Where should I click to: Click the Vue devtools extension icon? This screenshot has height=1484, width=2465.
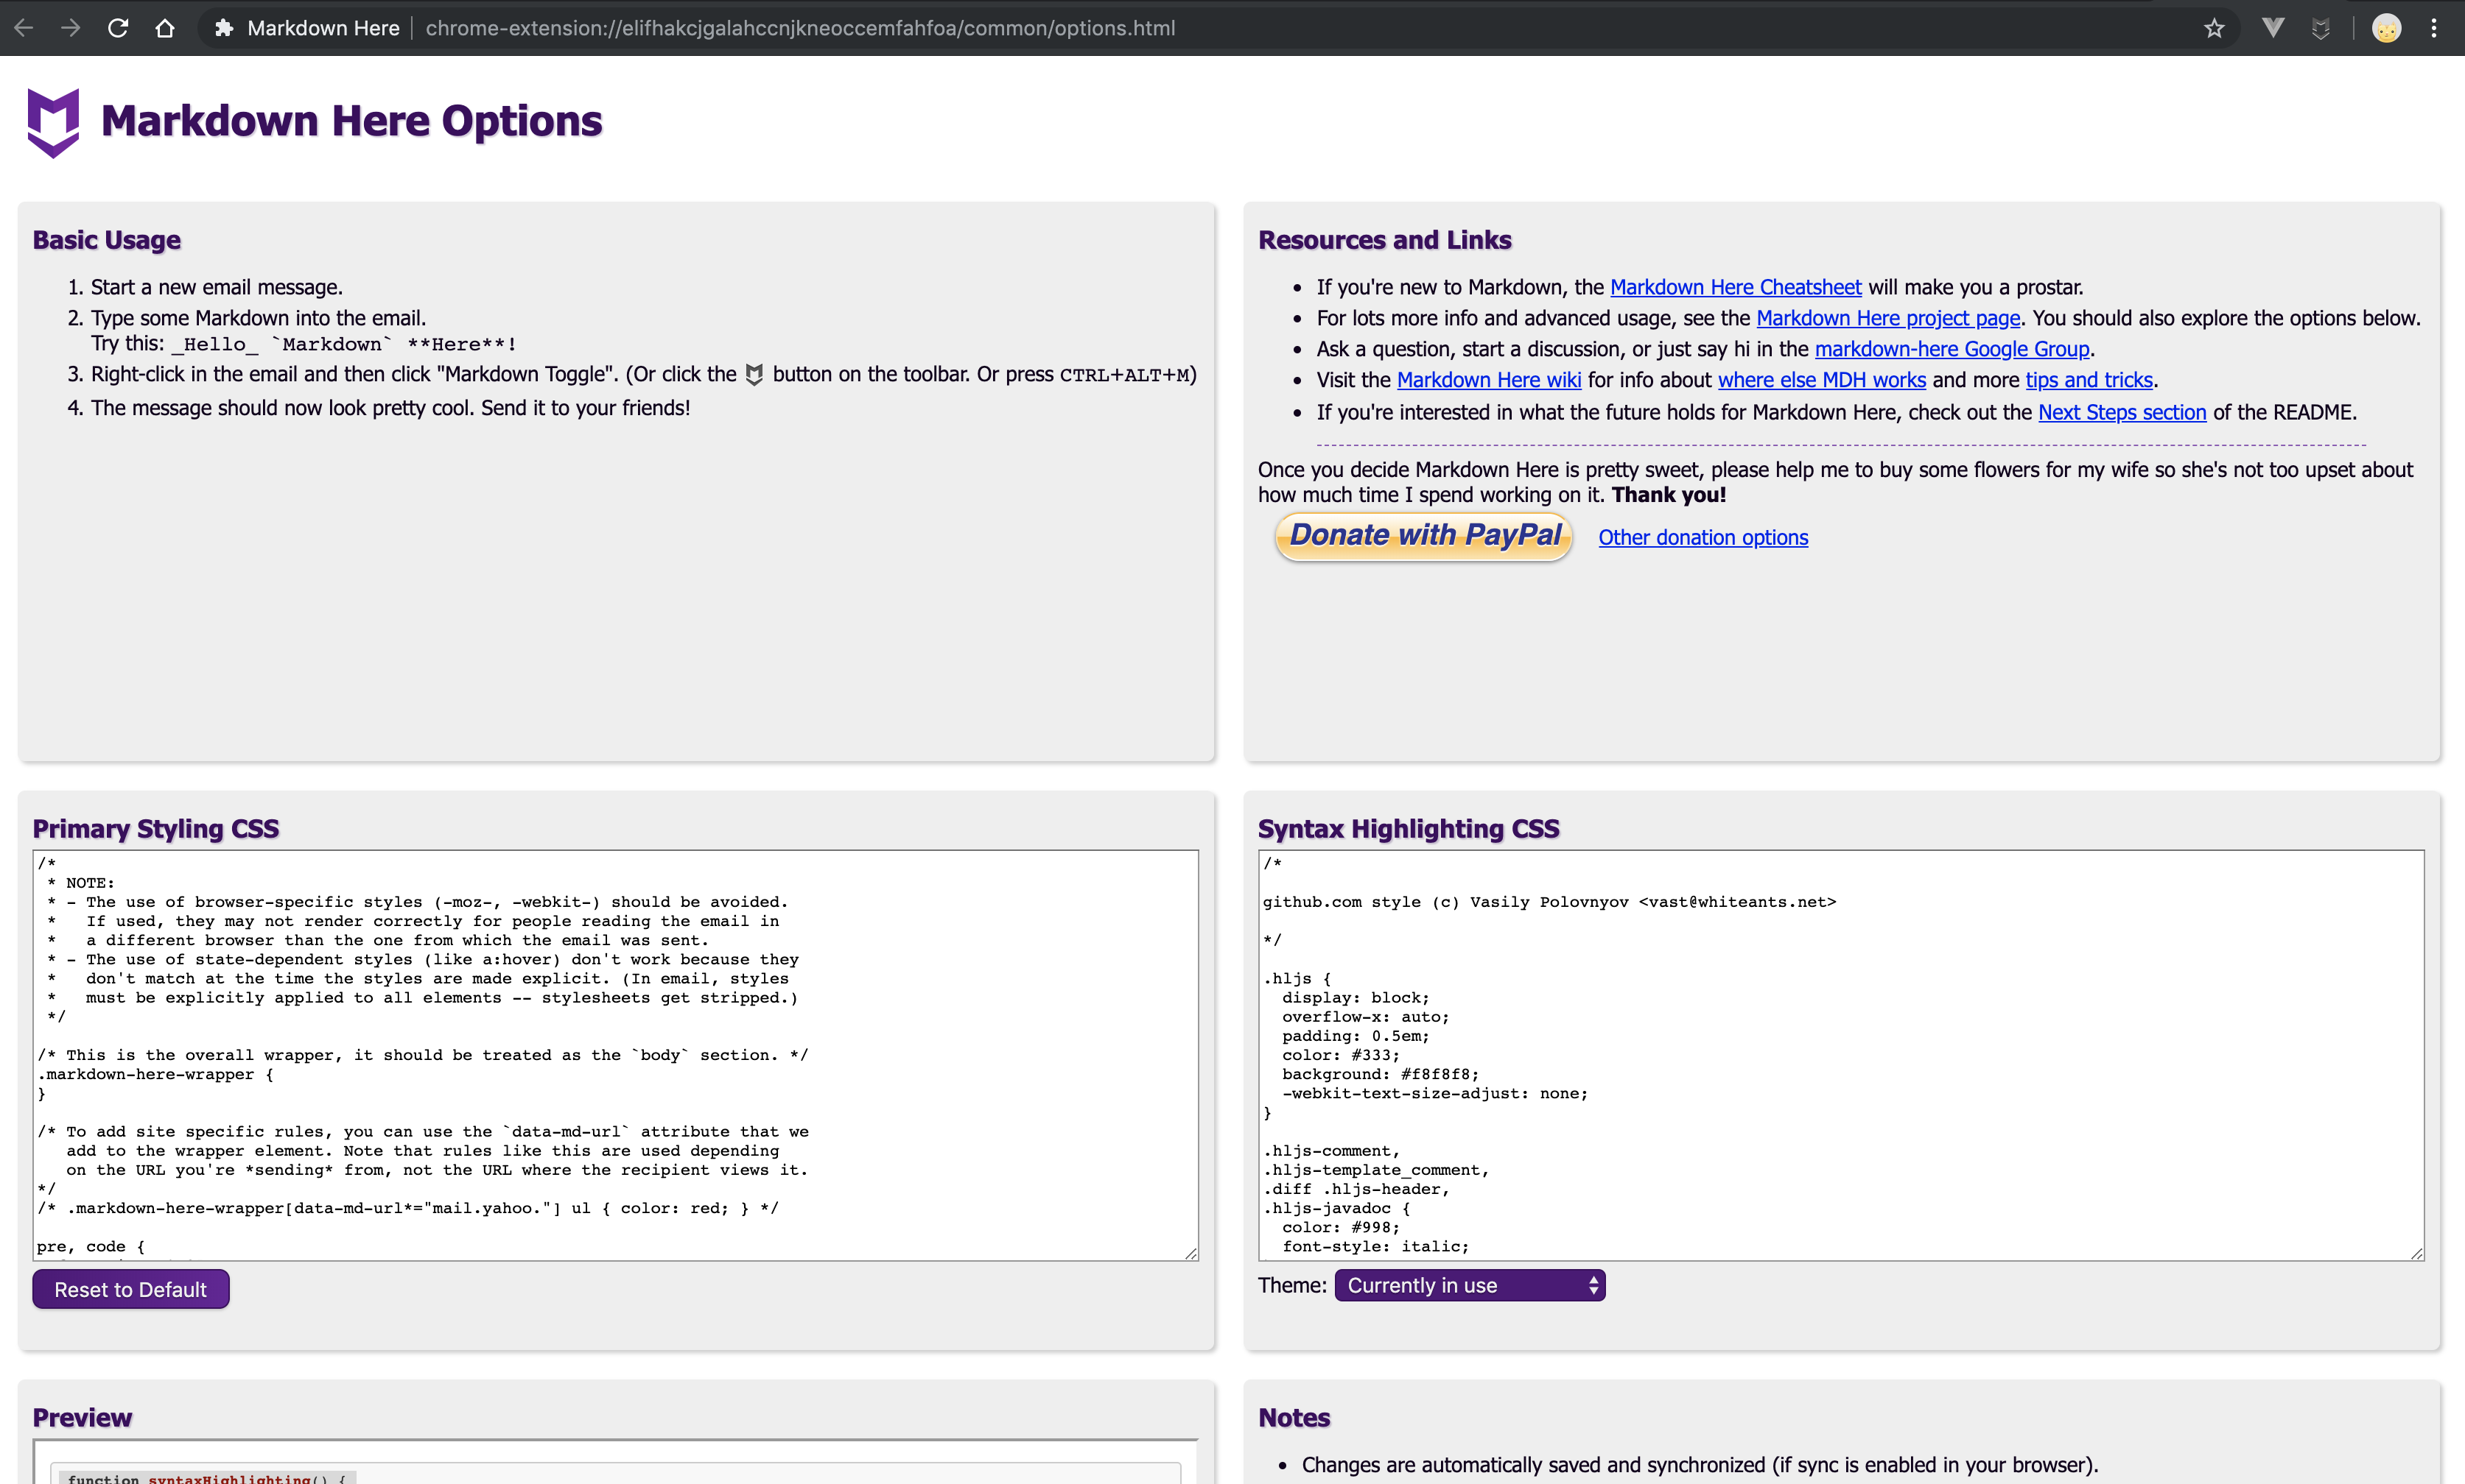[x=2273, y=28]
